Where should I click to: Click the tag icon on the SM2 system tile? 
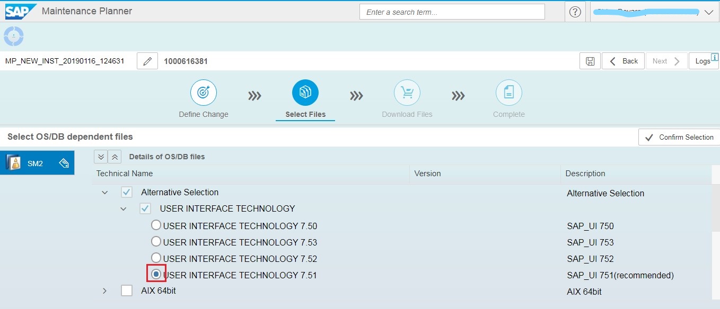tap(64, 163)
